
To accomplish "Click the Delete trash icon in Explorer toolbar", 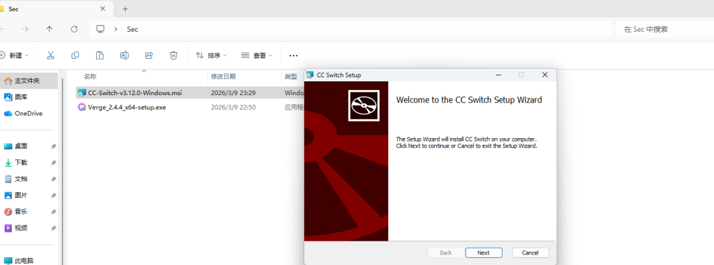I will click(173, 55).
